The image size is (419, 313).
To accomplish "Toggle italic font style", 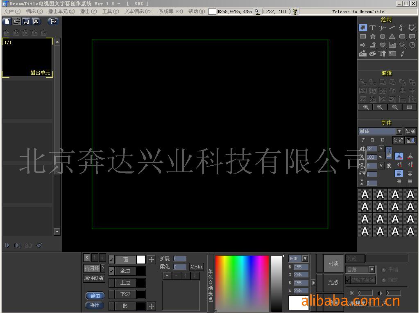I will 362,140.
